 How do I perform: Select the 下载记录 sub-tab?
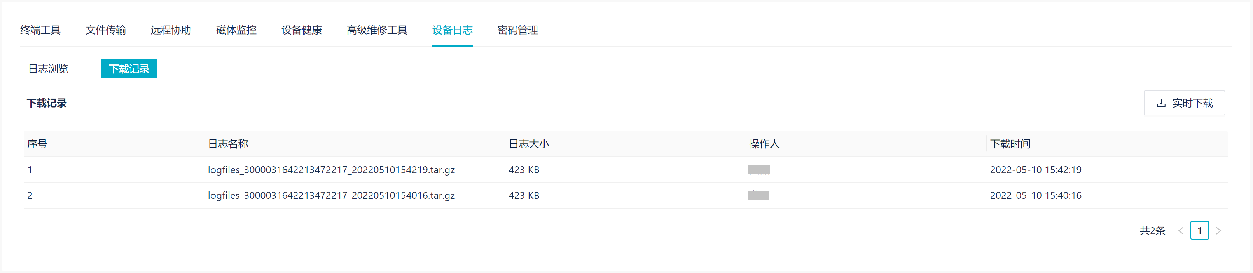pos(129,69)
